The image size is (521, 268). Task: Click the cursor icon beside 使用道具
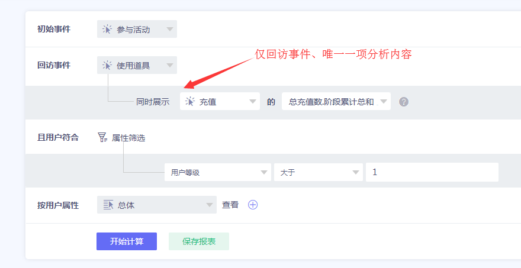click(x=107, y=65)
